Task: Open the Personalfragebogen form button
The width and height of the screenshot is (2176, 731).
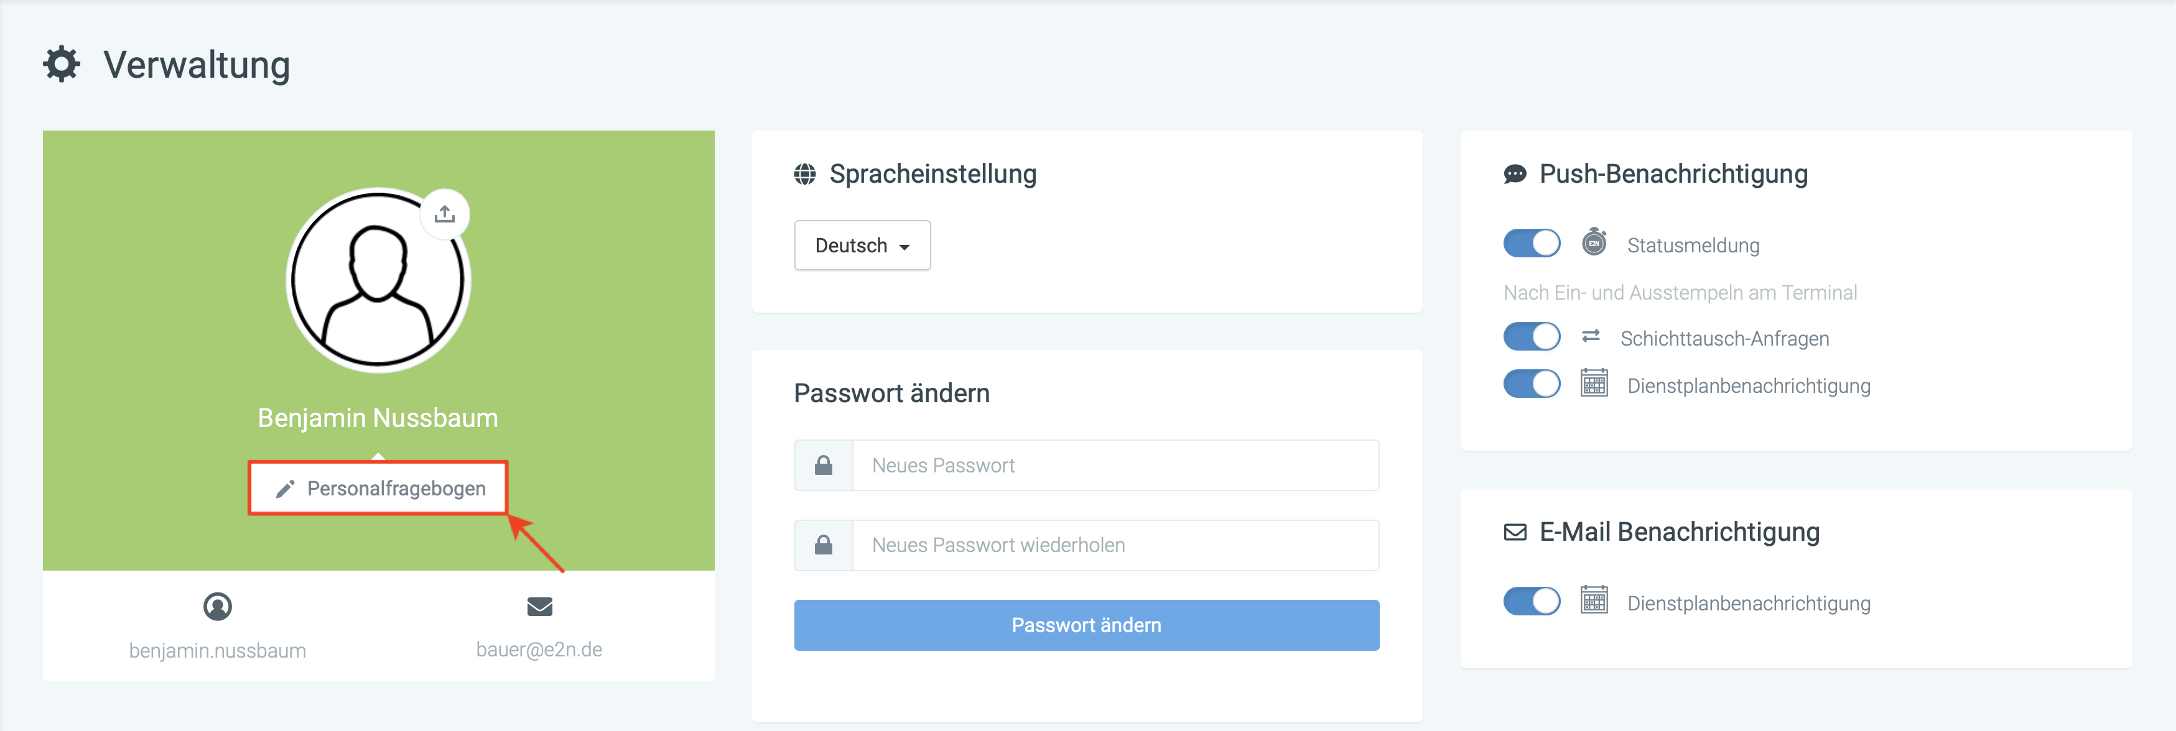Action: [x=378, y=489]
